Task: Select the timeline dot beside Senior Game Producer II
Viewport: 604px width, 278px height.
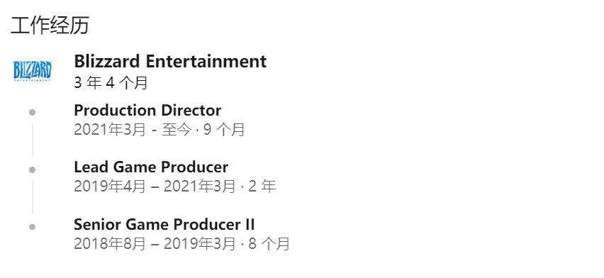Action: (33, 227)
